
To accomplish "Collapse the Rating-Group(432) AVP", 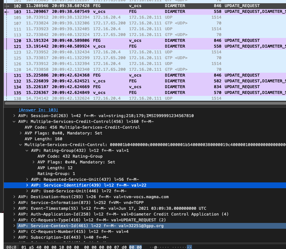I will pyautogui.click(x=27, y=151).
